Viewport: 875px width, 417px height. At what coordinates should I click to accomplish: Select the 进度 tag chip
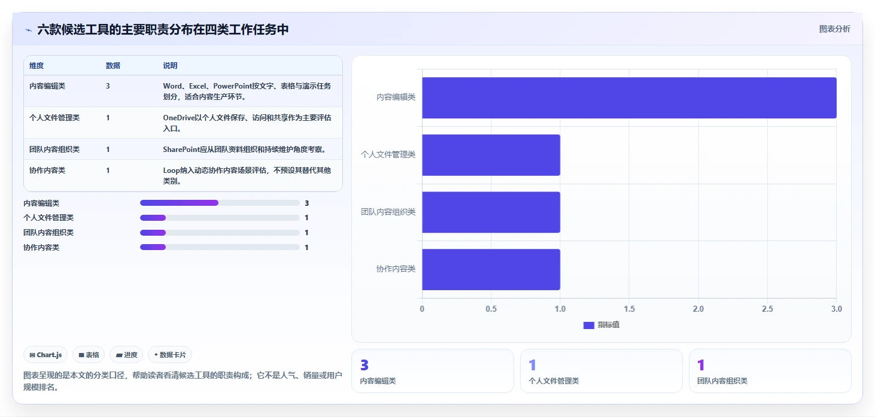pos(126,355)
